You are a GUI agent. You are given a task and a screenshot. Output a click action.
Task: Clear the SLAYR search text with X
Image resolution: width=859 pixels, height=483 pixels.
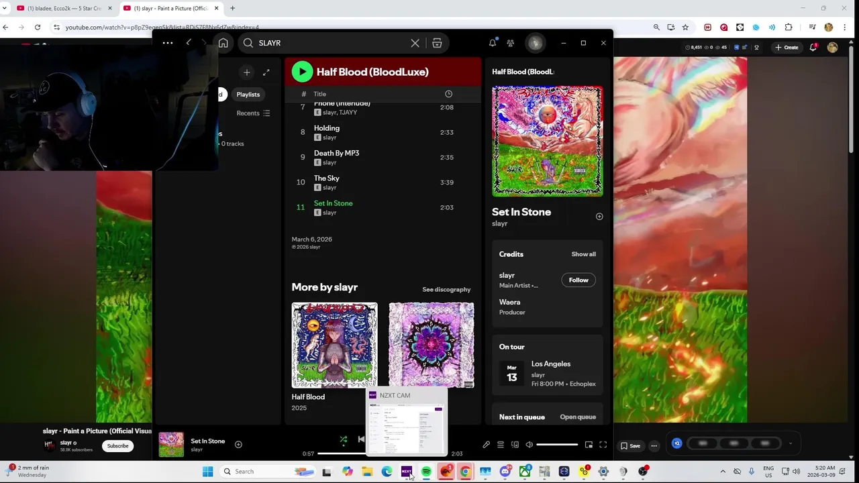pos(415,43)
